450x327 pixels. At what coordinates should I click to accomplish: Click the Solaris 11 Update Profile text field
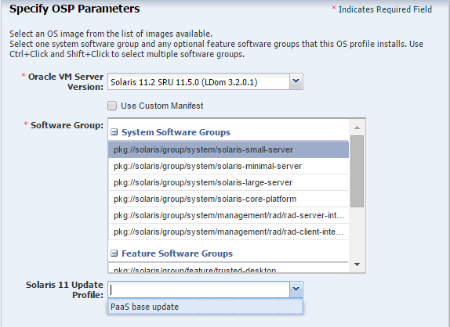(199, 289)
